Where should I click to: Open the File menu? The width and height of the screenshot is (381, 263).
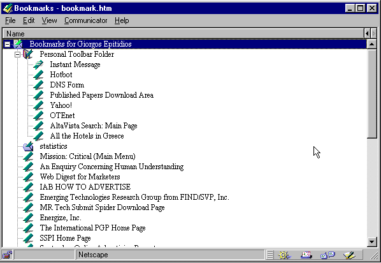[10, 20]
